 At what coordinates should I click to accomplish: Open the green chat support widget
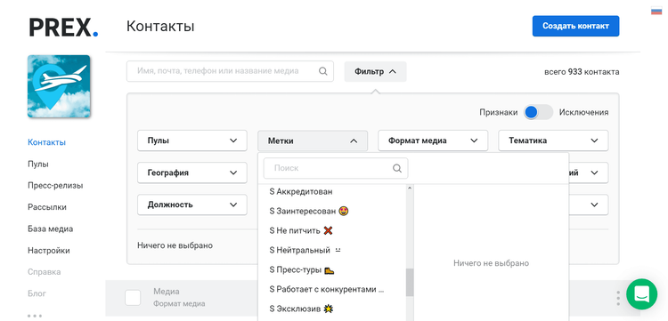pos(641,293)
